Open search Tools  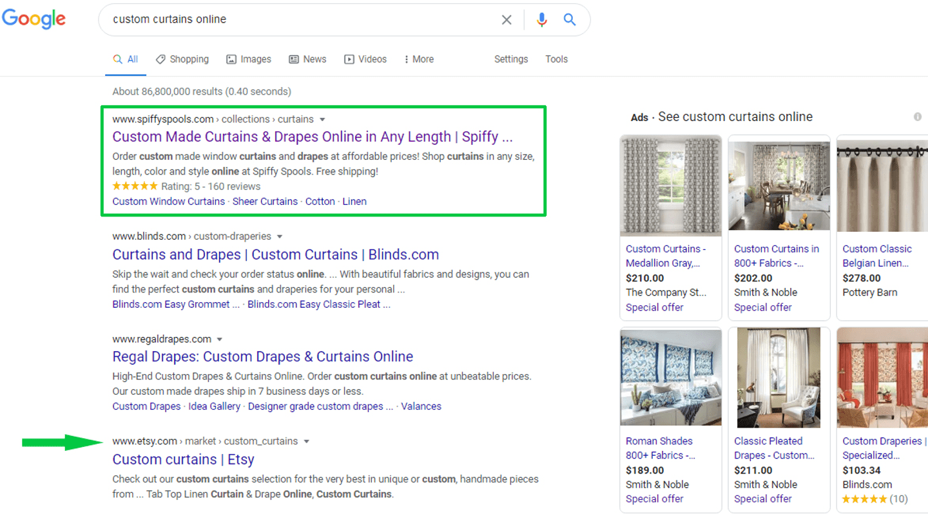tap(556, 59)
